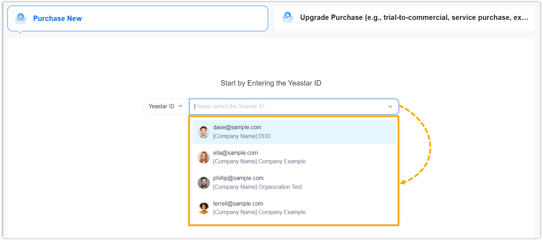The height and width of the screenshot is (240, 543).
Task: Open the Yeastar ID type dropdown
Action: [165, 106]
